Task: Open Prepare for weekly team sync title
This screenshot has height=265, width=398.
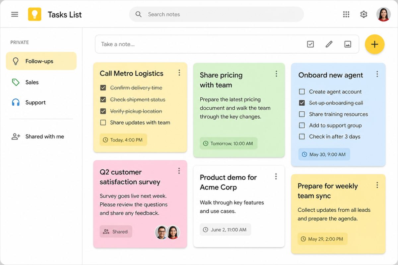Action: (x=328, y=191)
